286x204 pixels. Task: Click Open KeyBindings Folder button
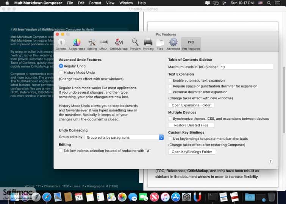point(192,152)
